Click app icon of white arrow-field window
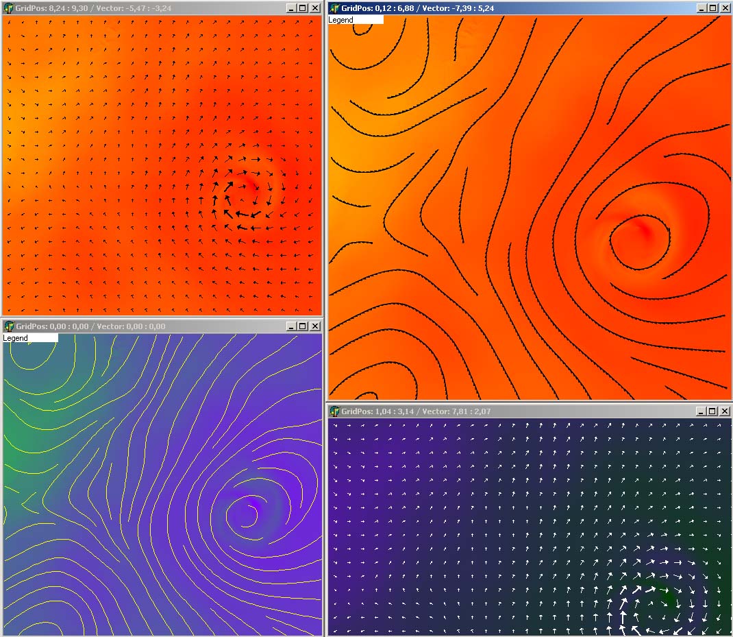Viewport: 733px width, 637px height. click(335, 411)
